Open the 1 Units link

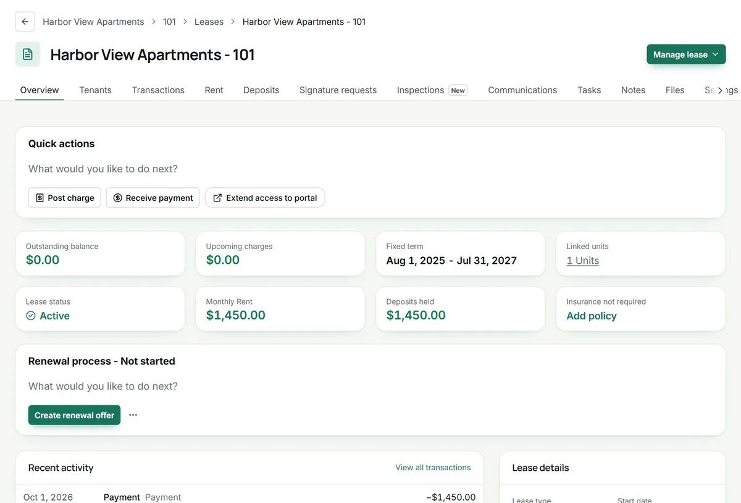pyautogui.click(x=582, y=260)
